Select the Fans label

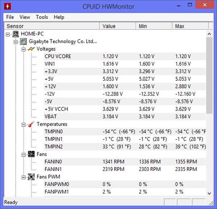point(42,154)
